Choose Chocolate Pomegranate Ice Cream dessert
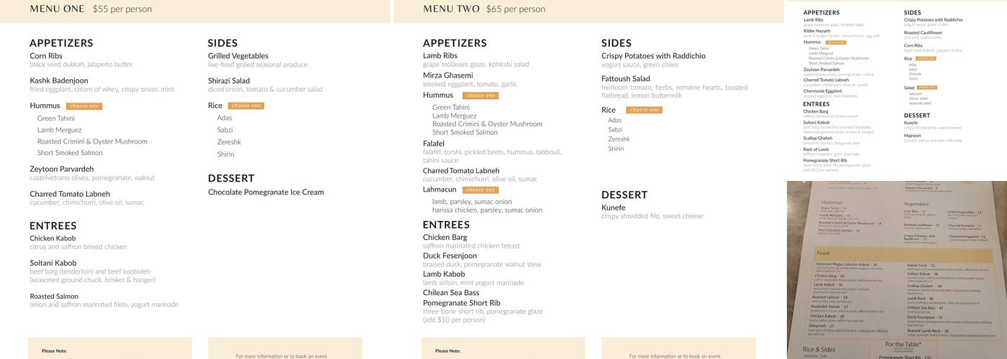 [x=266, y=192]
